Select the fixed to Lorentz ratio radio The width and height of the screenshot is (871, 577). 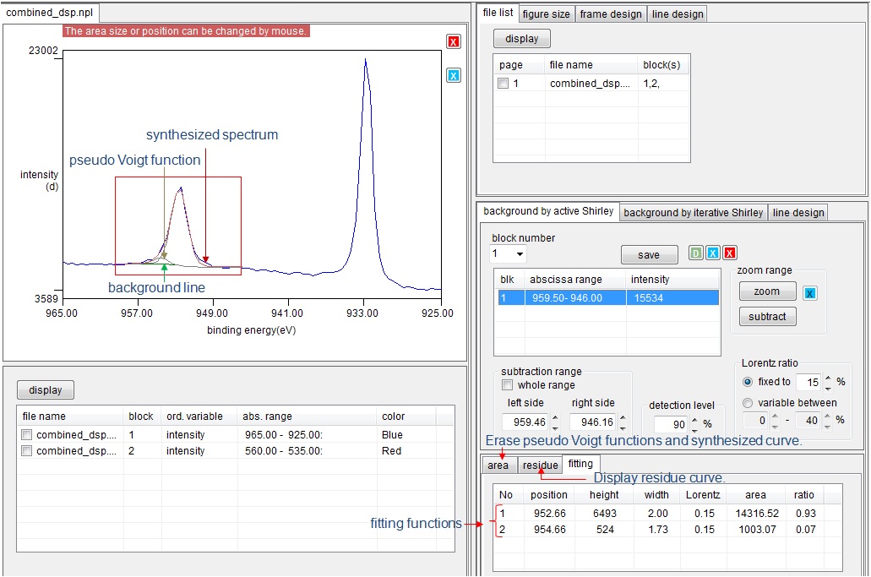pyautogui.click(x=748, y=382)
